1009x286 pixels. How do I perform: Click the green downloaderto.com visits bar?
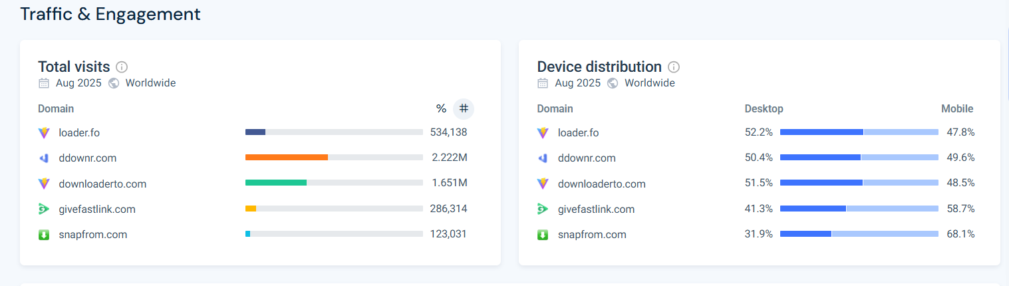pyautogui.click(x=276, y=183)
